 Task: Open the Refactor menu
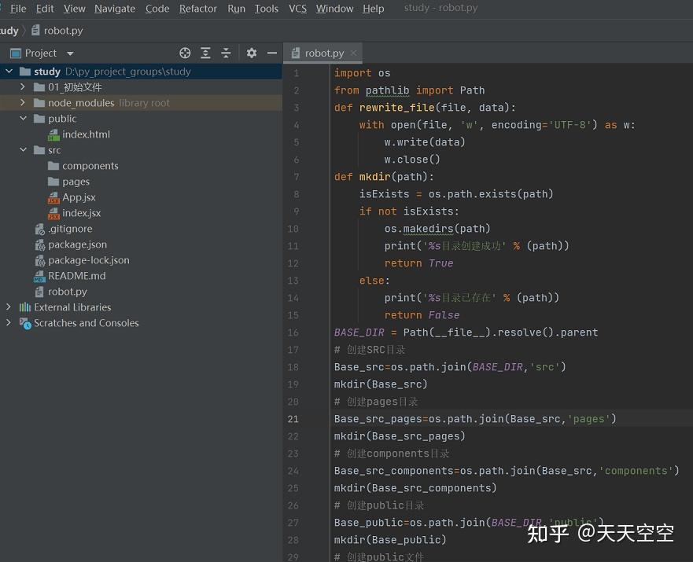(x=197, y=9)
